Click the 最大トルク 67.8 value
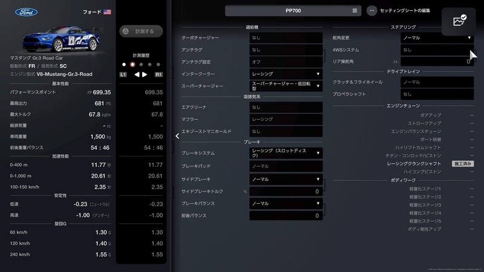The image size is (484, 272). click(x=94, y=114)
